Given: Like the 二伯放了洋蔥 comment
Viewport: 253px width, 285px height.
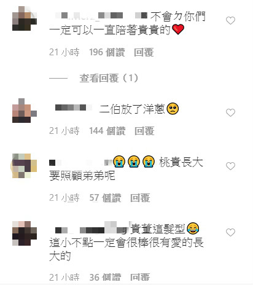Looking at the screenshot, I should coord(230,112).
